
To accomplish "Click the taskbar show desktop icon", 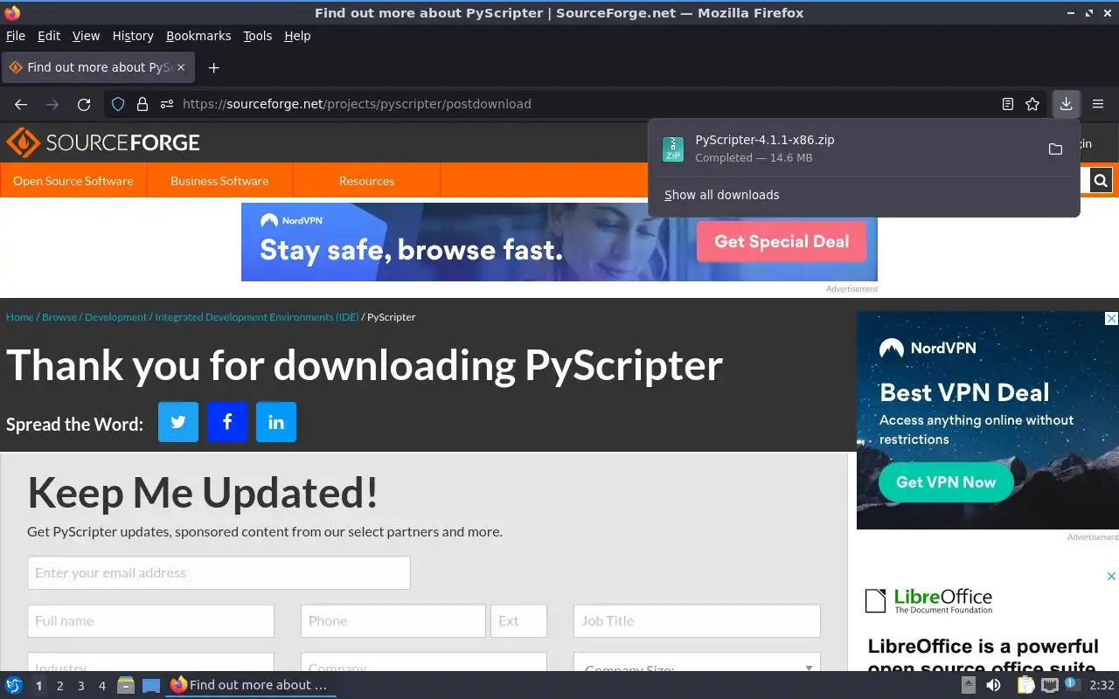I will 151,686.
